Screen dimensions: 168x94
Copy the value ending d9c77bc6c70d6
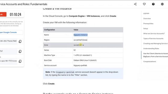tap(20, 41)
